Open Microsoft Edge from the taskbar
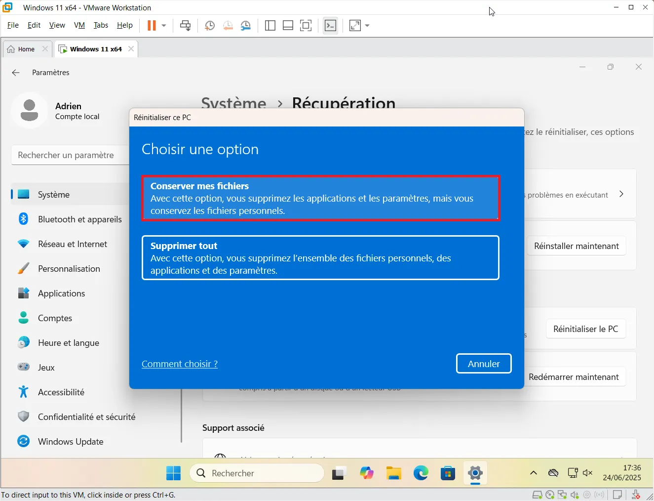Viewport: 654px width, 501px height. tap(421, 473)
